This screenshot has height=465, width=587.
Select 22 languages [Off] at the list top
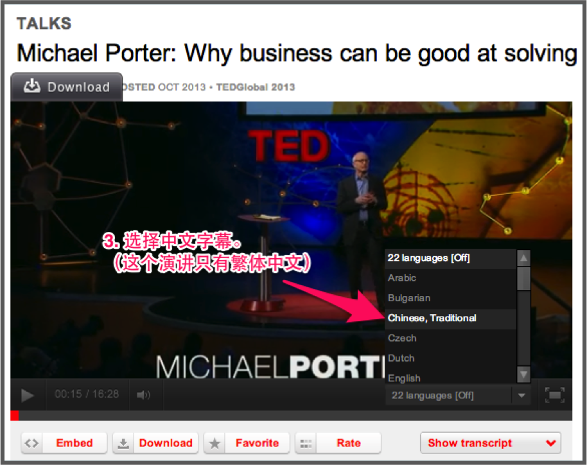click(450, 258)
